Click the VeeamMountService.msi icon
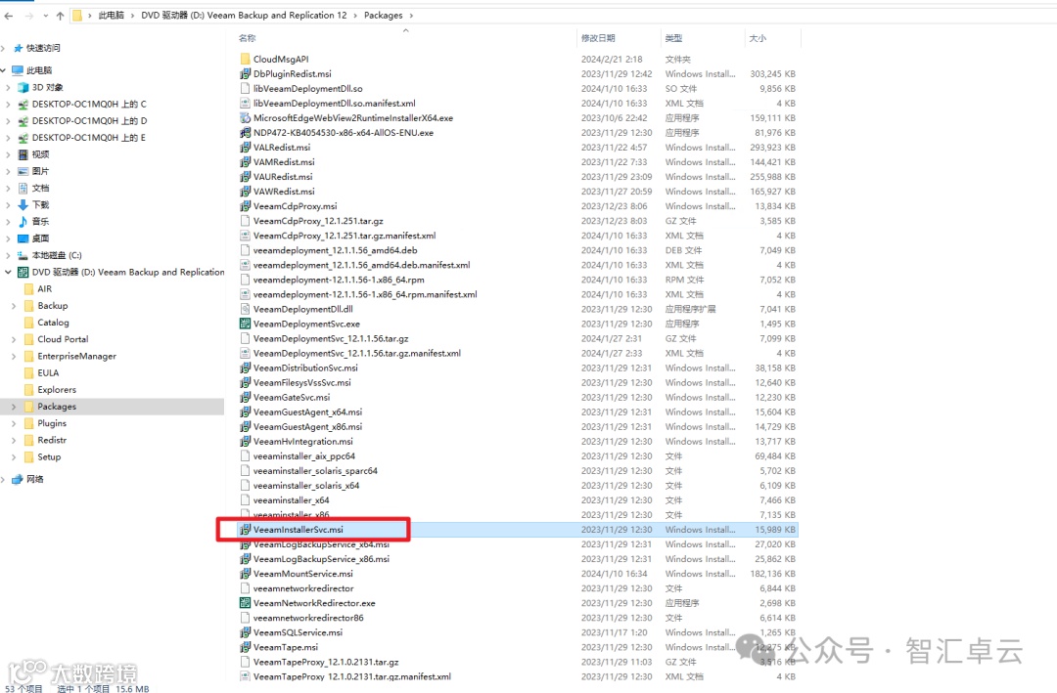 click(x=246, y=574)
